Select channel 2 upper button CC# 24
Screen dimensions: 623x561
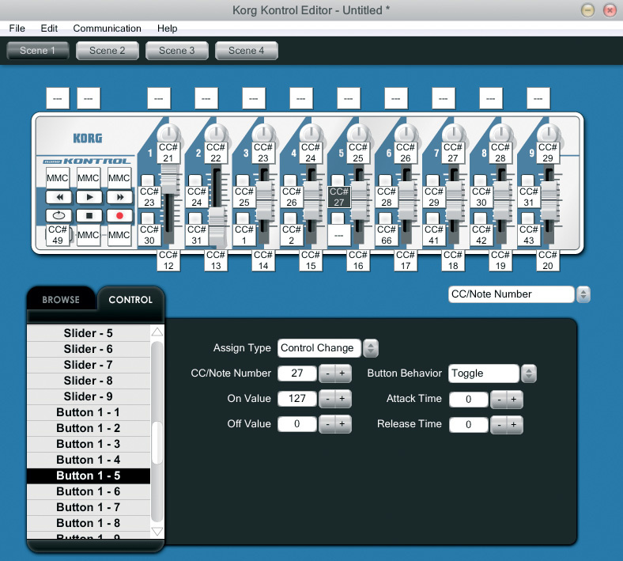pyautogui.click(x=197, y=197)
